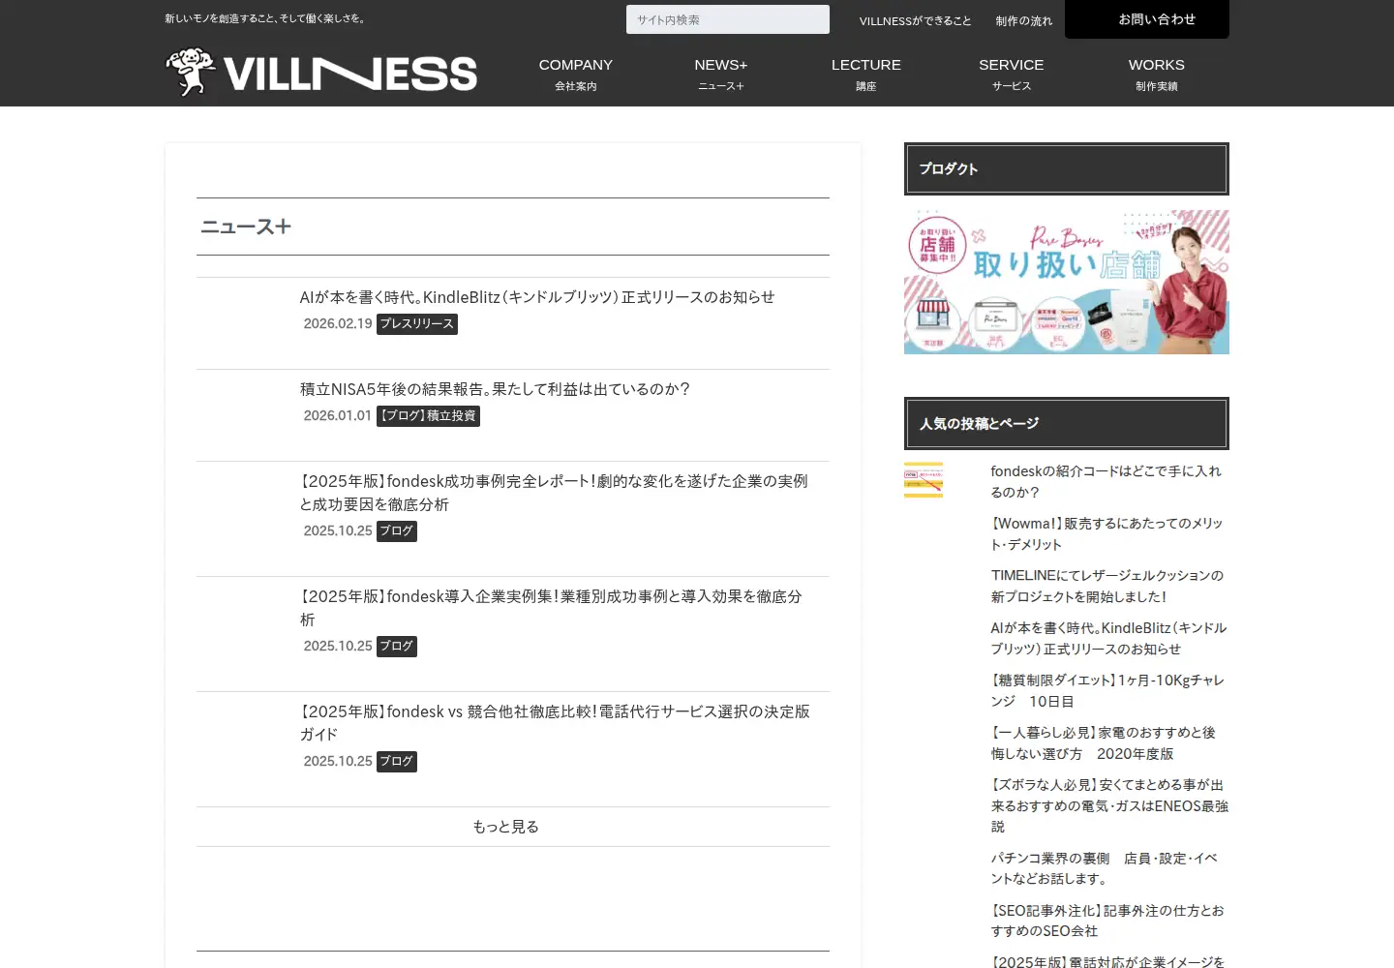Open the 制作の流れ link
This screenshot has height=968, width=1394.
[x=1023, y=20]
